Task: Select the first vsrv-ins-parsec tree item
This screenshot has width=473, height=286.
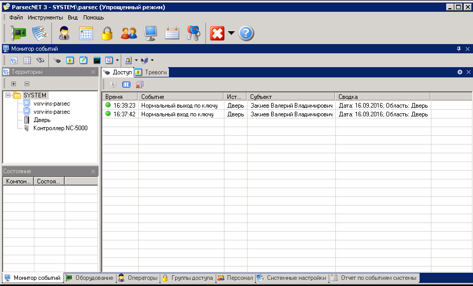Action: [51, 104]
